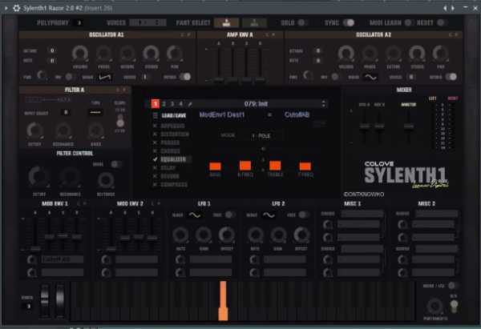Click the Oscillator A1 copy icon in header
481x329 pixels.
[182, 35]
